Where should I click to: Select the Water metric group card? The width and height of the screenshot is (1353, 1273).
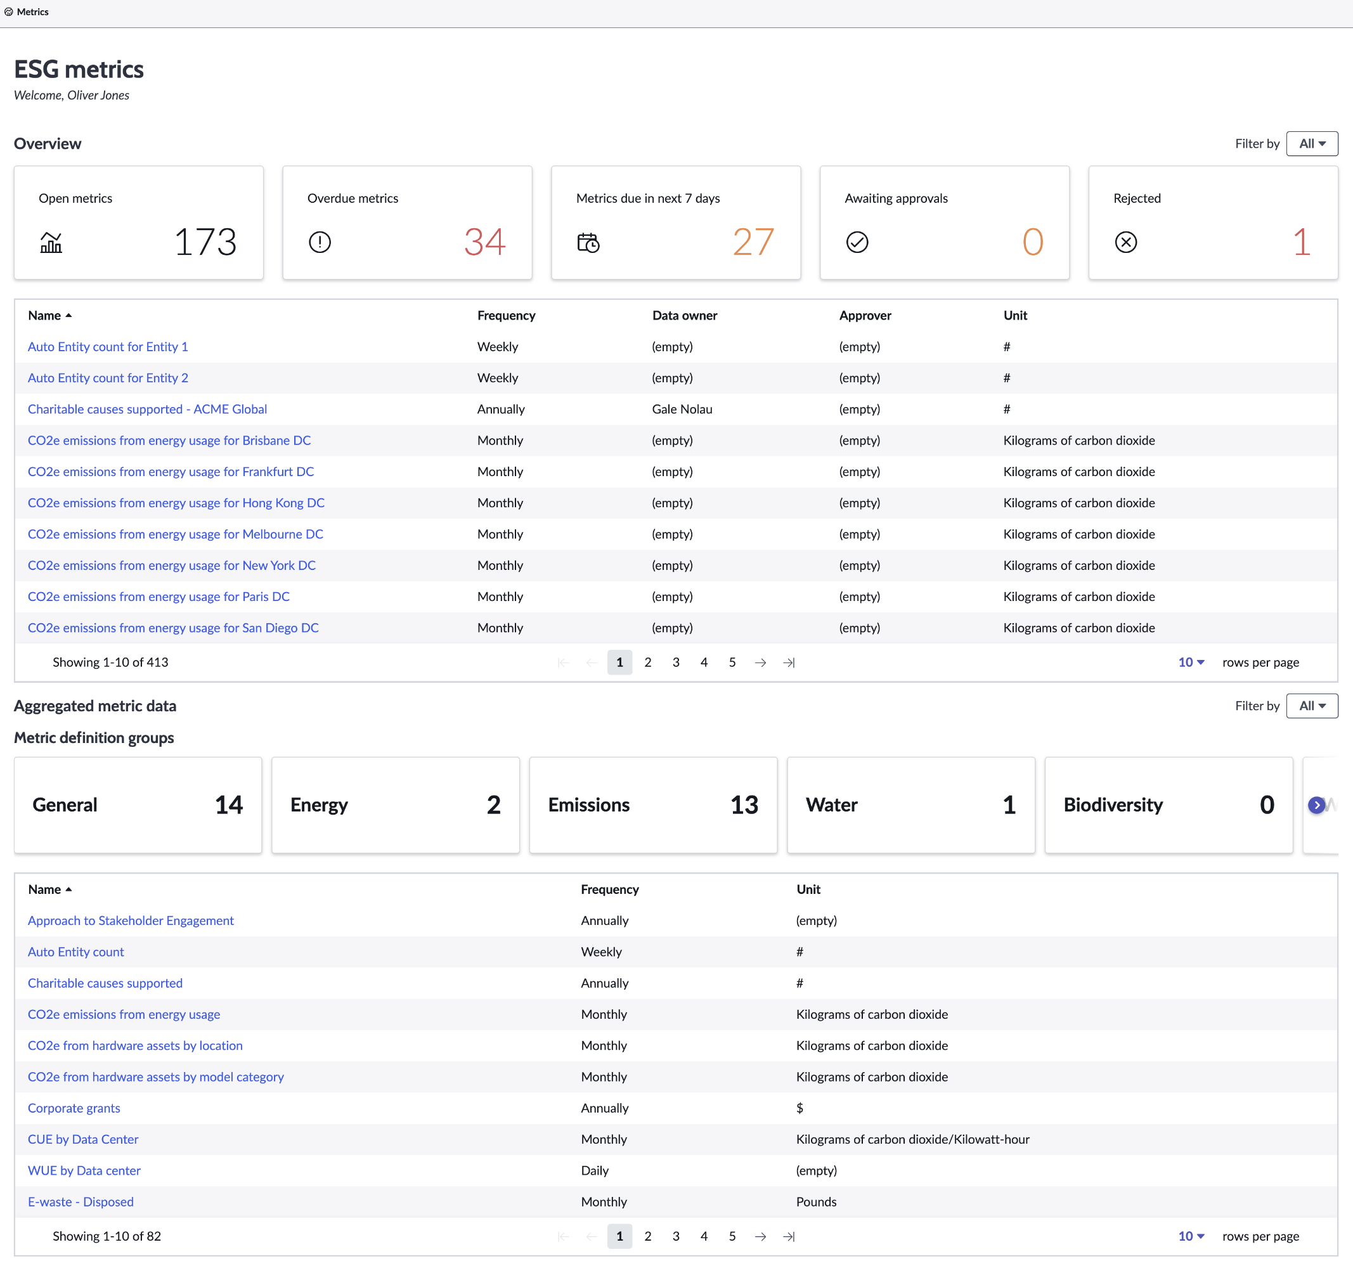pyautogui.click(x=910, y=805)
